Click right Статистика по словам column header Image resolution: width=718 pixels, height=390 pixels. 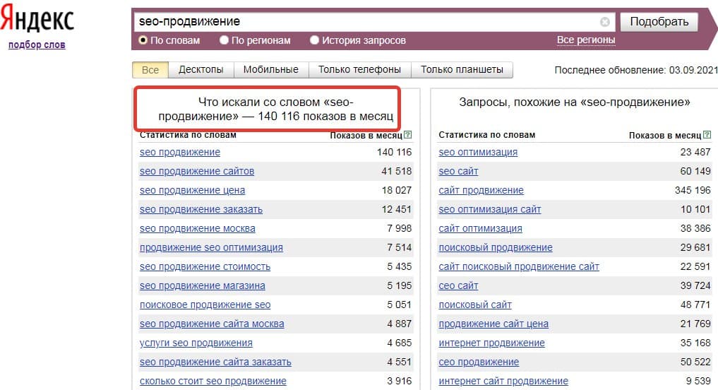click(486, 135)
